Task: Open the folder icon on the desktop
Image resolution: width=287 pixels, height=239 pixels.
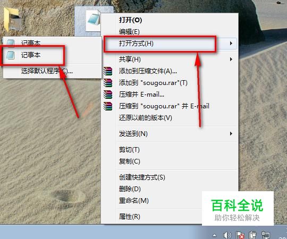Action: (11, 19)
